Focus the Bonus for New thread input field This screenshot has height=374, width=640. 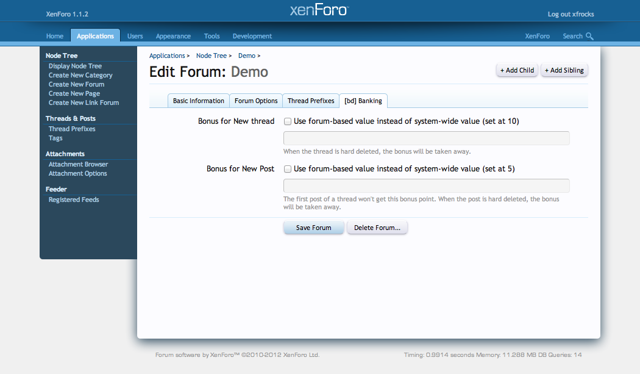tap(426, 138)
